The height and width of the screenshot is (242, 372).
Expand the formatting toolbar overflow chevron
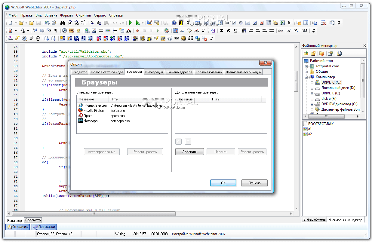(313, 31)
